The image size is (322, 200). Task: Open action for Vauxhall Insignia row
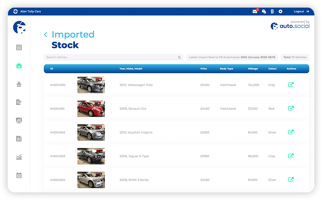[291, 132]
